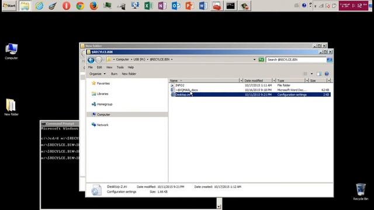The height and width of the screenshot is (210, 374).
Task: Open the Edit menu
Action: click(x=99, y=68)
